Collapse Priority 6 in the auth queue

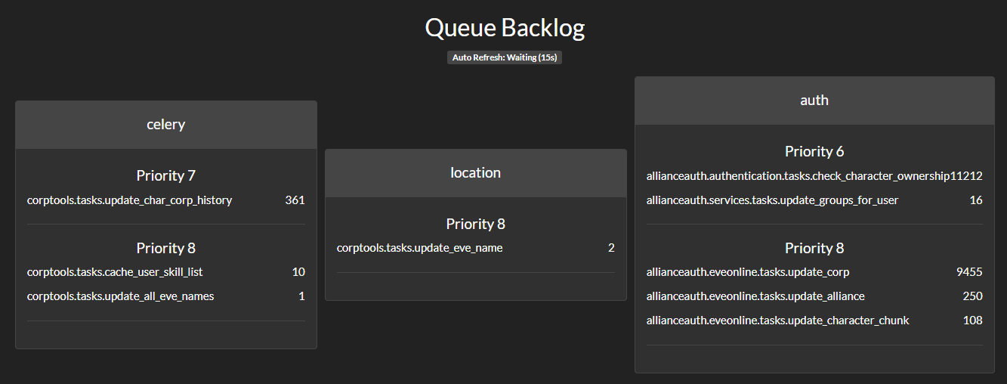[814, 151]
